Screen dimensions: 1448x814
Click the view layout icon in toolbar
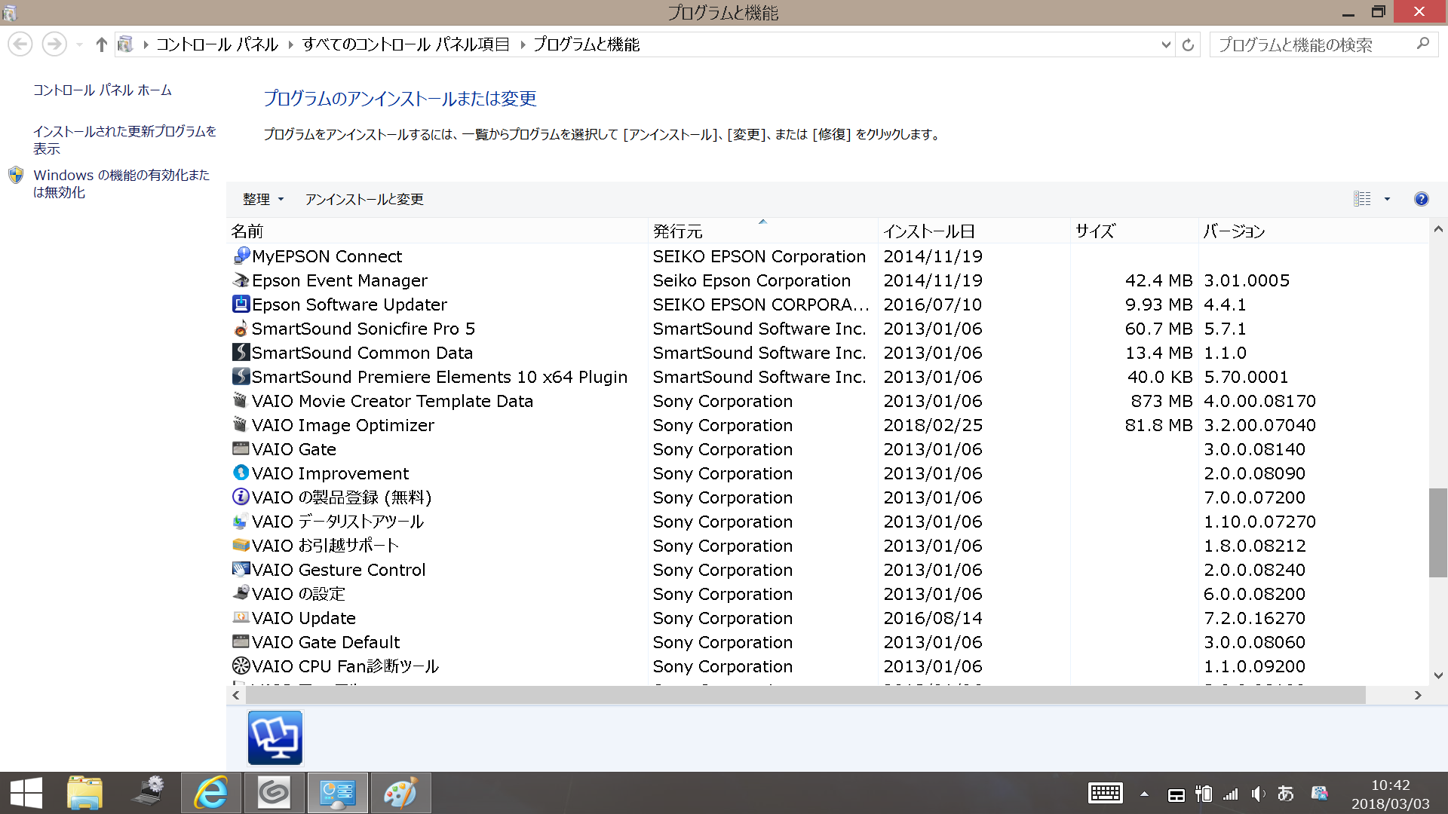pos(1362,199)
